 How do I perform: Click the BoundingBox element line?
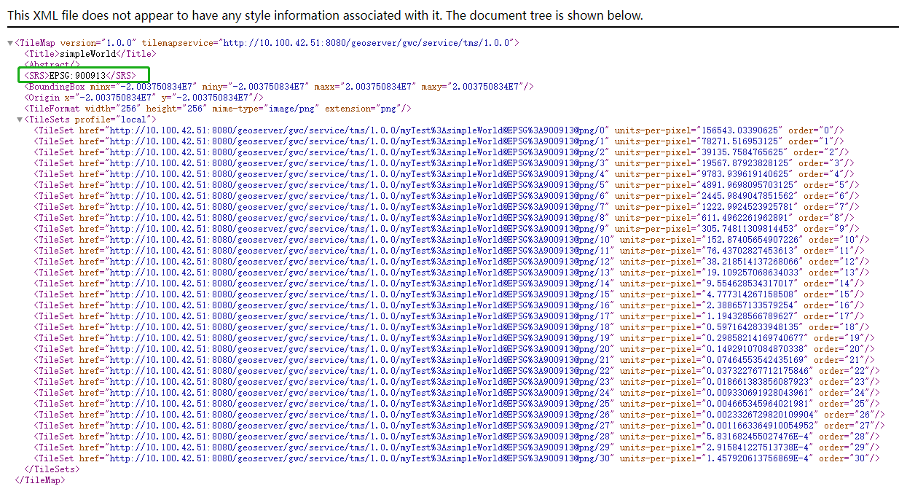click(x=278, y=87)
